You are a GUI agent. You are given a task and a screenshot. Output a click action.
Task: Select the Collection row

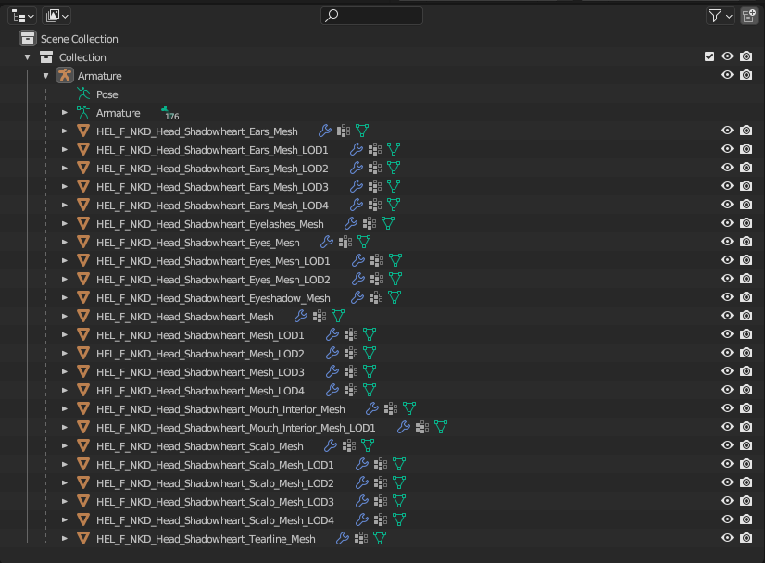(x=82, y=57)
